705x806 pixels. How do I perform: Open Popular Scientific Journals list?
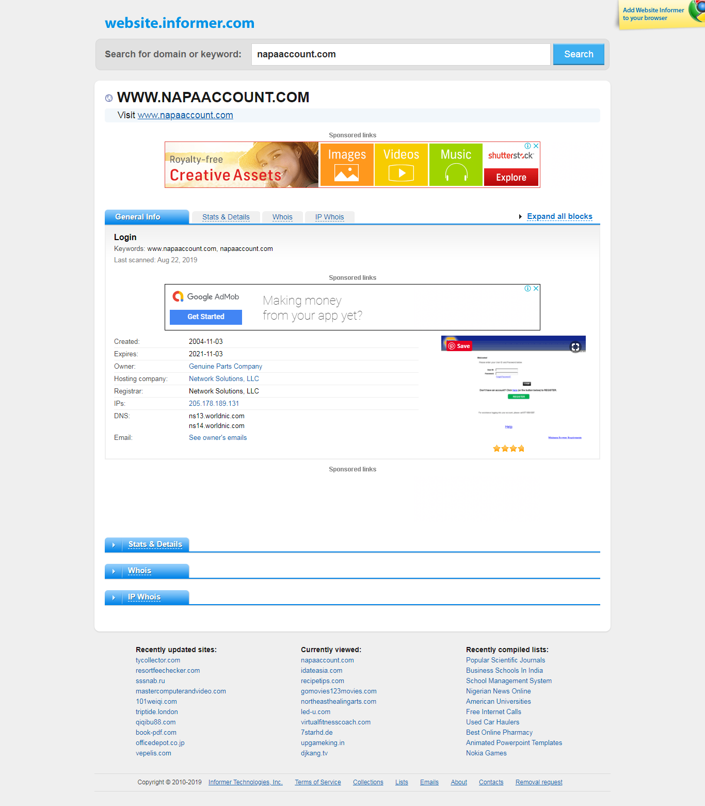click(505, 660)
